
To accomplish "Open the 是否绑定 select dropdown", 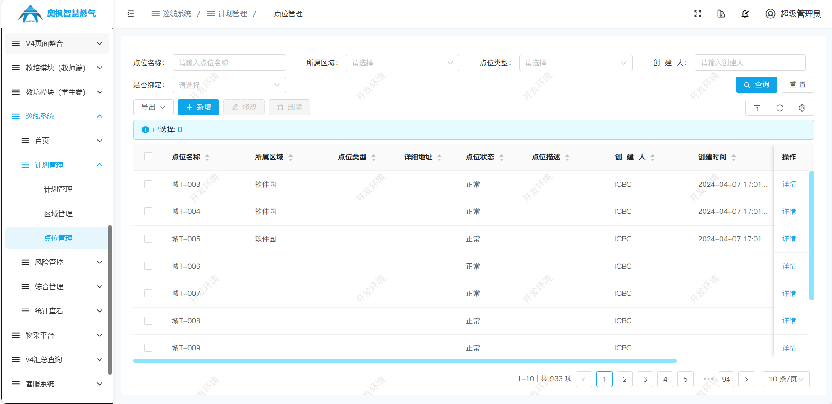I will [x=229, y=85].
